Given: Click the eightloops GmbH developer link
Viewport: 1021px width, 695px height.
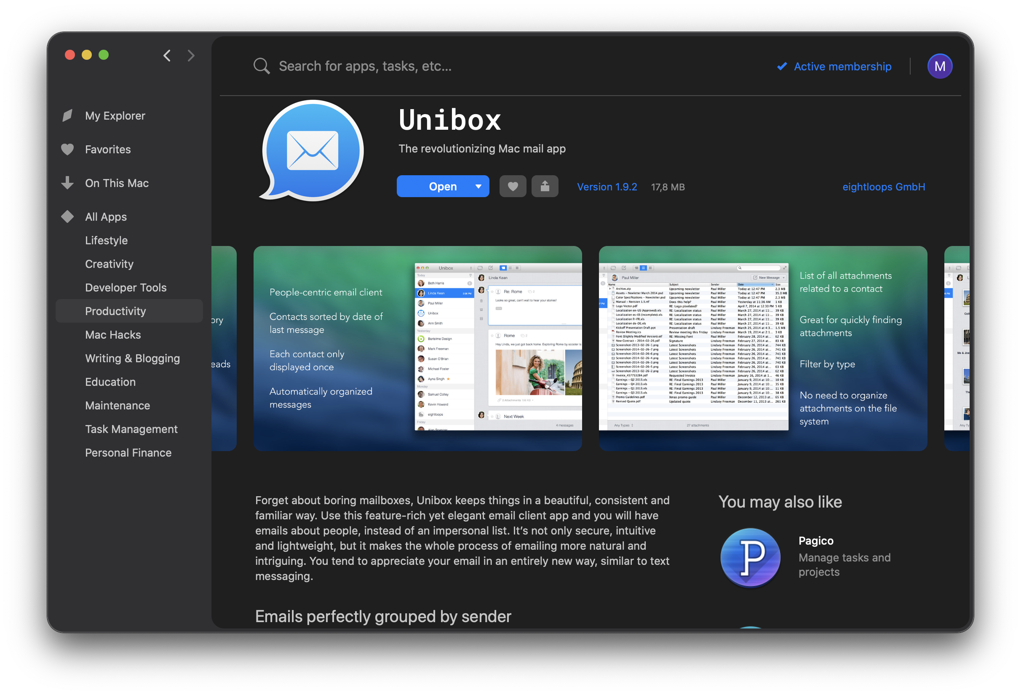Looking at the screenshot, I should [884, 187].
